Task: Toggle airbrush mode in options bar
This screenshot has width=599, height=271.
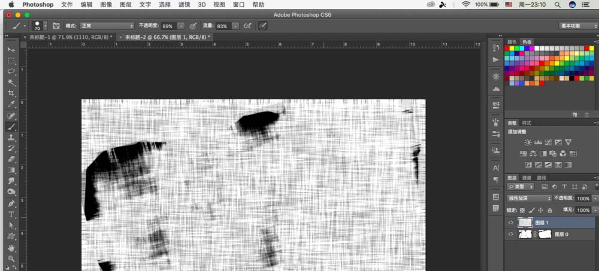Action: [247, 26]
